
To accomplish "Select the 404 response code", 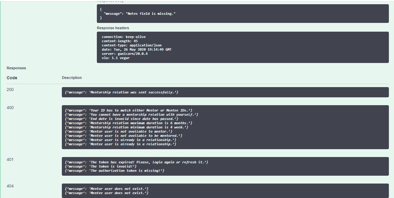I will (10, 186).
